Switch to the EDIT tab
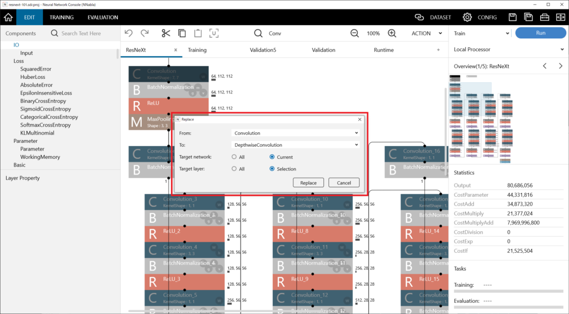569x314 pixels. pyautogui.click(x=29, y=17)
